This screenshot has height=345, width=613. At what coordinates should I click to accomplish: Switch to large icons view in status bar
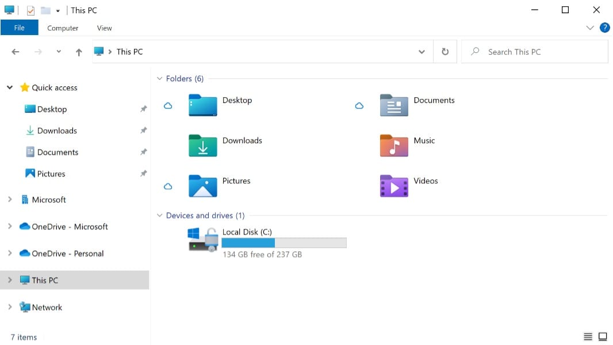point(603,336)
